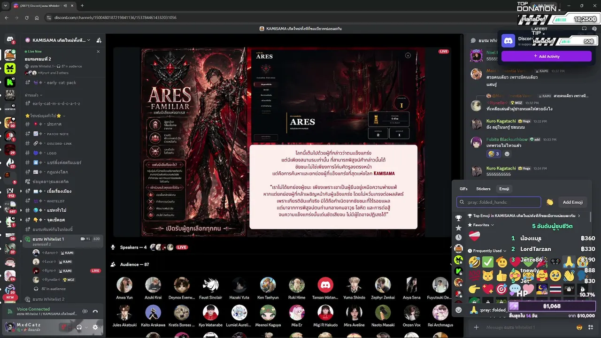
Task: Pick the white bandaged heart favorite emoji
Action: tap(475, 236)
